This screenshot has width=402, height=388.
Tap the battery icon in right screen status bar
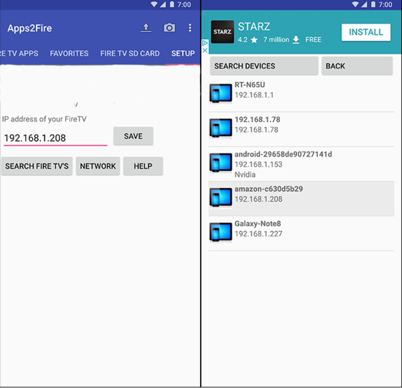[373, 4]
